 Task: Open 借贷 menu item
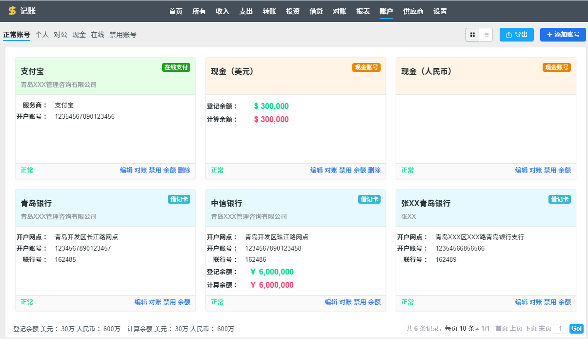coord(316,11)
